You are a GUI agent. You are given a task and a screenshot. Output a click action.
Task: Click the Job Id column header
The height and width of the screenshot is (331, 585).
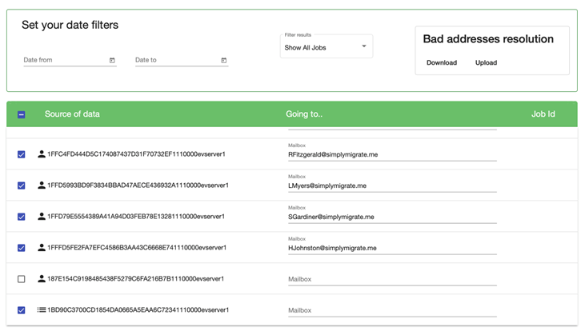coord(543,114)
